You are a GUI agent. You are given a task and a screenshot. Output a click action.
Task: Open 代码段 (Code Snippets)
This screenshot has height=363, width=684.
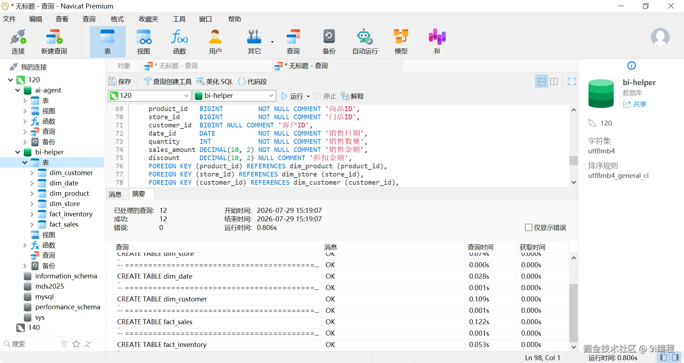252,81
